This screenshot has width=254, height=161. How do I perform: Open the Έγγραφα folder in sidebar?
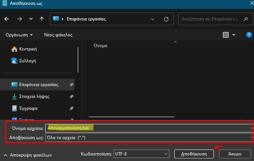pos(28,108)
